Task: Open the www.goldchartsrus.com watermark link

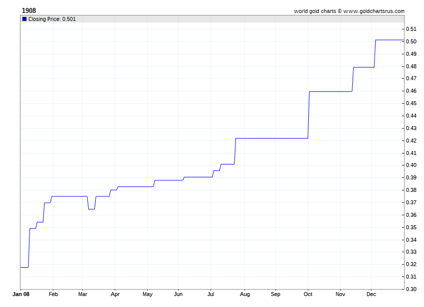Action: [374, 11]
